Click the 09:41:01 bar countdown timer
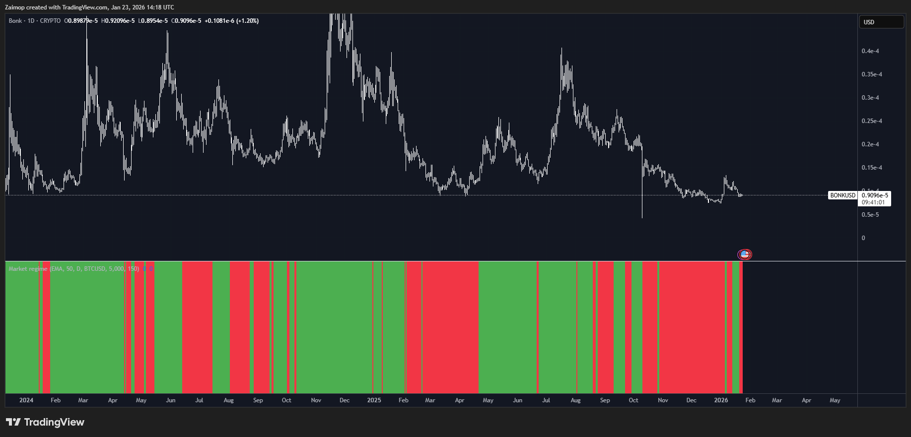The height and width of the screenshot is (437, 911). click(873, 202)
